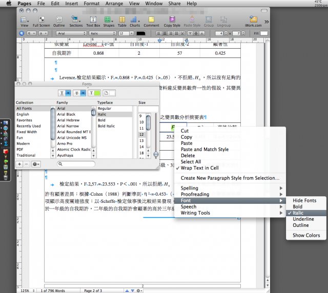Show more toolbar items chevron

pyautogui.click(x=266, y=22)
